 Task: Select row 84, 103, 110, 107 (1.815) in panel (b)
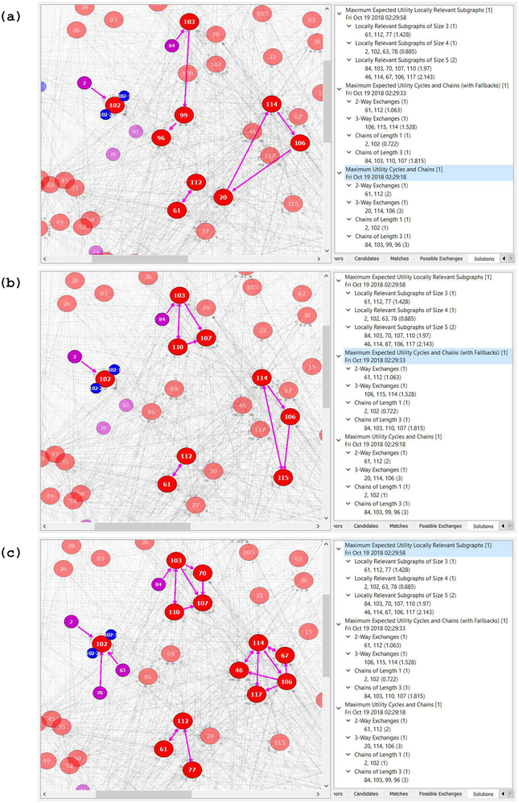point(394,428)
